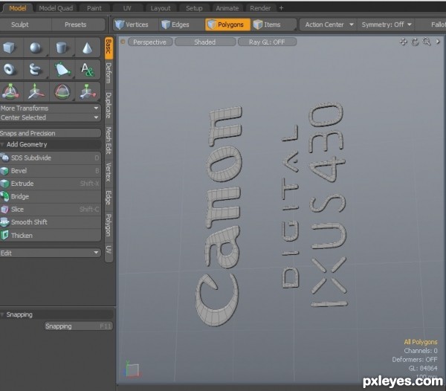The image size is (446, 391).
Task: Click the Smooth Shift icon
Action: pos(4,222)
